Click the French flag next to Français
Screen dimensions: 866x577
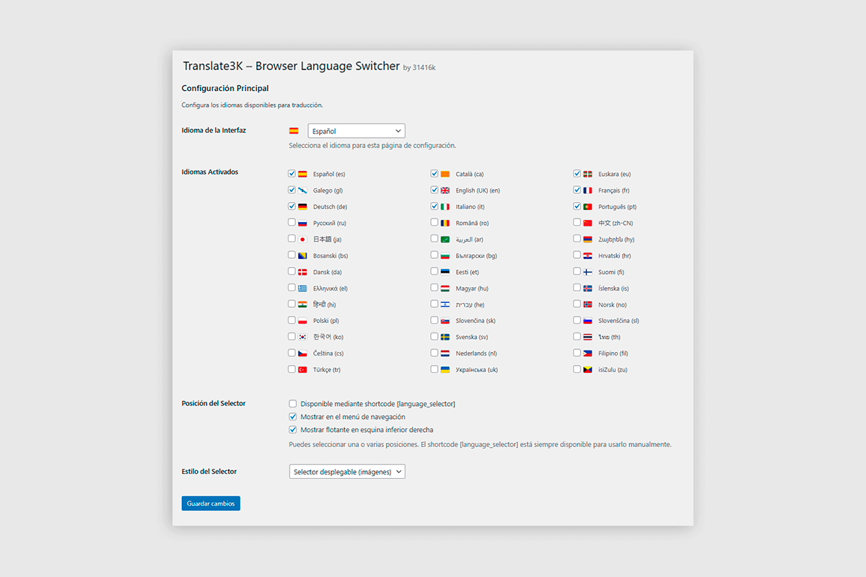click(587, 190)
